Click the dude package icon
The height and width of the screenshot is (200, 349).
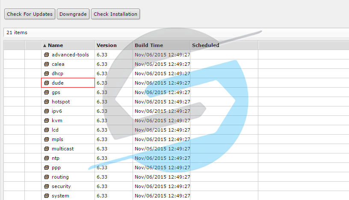tap(47, 83)
